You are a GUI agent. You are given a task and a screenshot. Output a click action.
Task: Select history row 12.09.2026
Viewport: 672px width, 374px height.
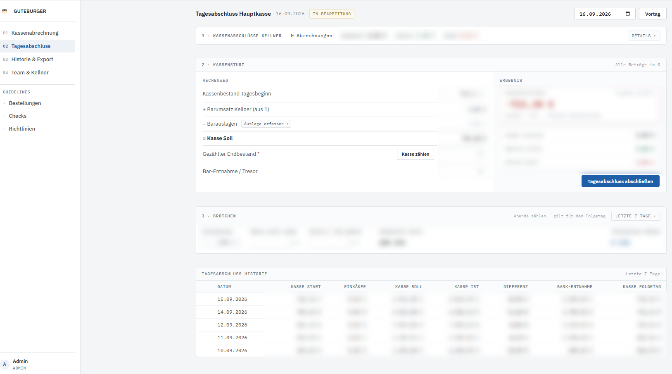431,325
